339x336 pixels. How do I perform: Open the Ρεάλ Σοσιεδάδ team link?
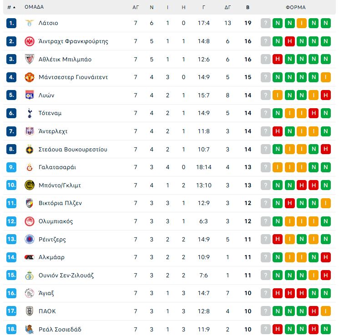tap(60, 329)
